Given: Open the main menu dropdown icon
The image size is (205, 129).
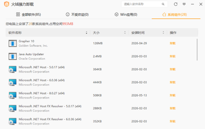Looking at the screenshot, I should point(184,4).
